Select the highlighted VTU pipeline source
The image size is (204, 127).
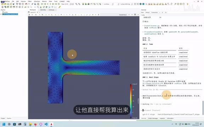[x=10, y=14]
